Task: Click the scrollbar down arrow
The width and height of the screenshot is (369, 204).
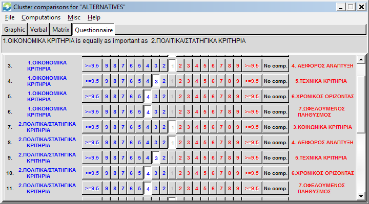Action: (x=361, y=195)
